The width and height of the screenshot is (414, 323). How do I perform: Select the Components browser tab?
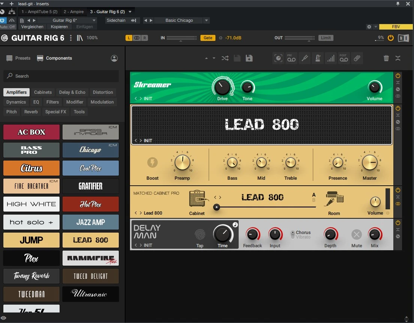point(54,58)
